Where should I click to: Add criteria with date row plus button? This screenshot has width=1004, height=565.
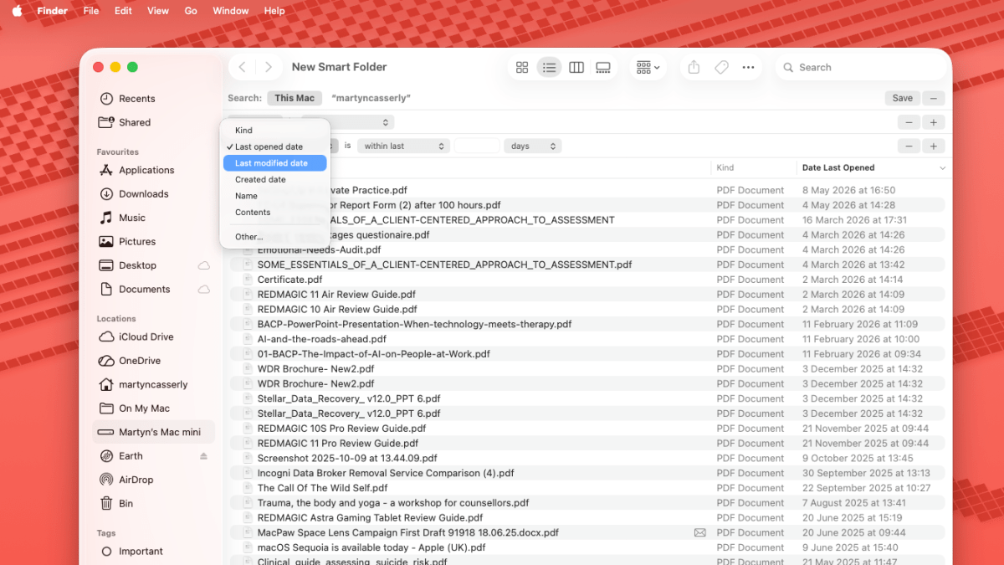[x=934, y=146]
